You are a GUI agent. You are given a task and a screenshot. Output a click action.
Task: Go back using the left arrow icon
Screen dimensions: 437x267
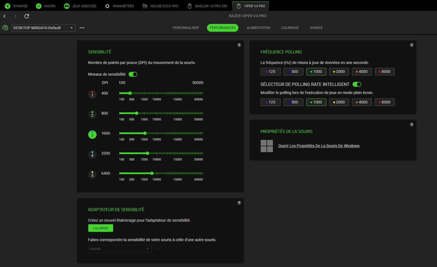click(5, 16)
